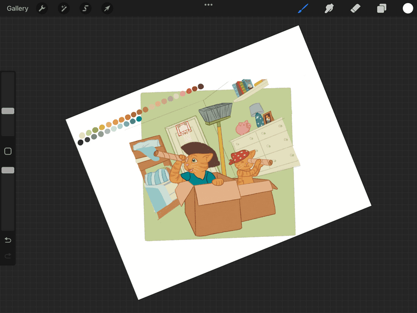This screenshot has height=313, width=417.
Task: Click the brush size slider handle
Action: click(x=8, y=111)
